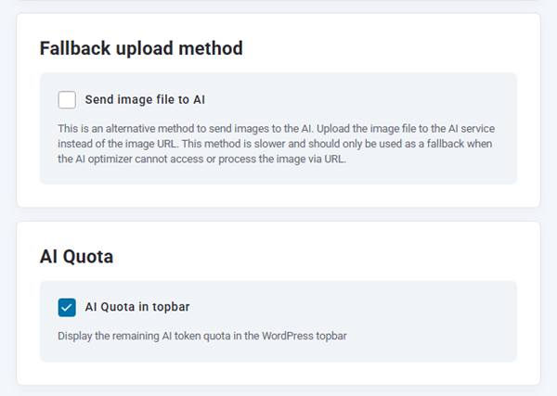Uncheck the AI Quota in topbar checkbox
The height and width of the screenshot is (396, 557).
(67, 307)
